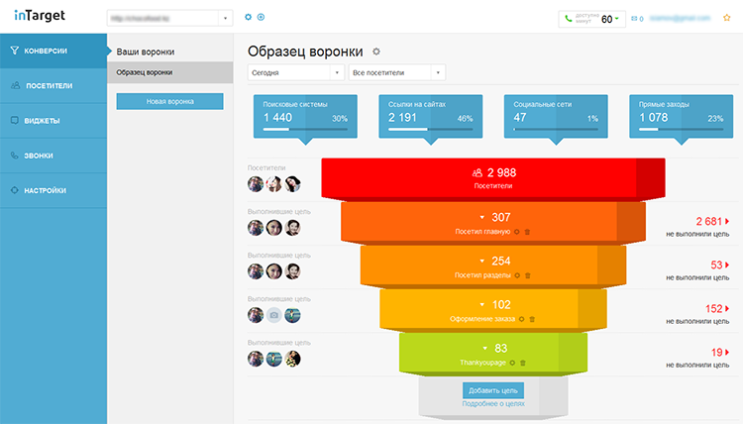Click the star icon in top right corner
The image size is (743, 424).
tap(727, 17)
